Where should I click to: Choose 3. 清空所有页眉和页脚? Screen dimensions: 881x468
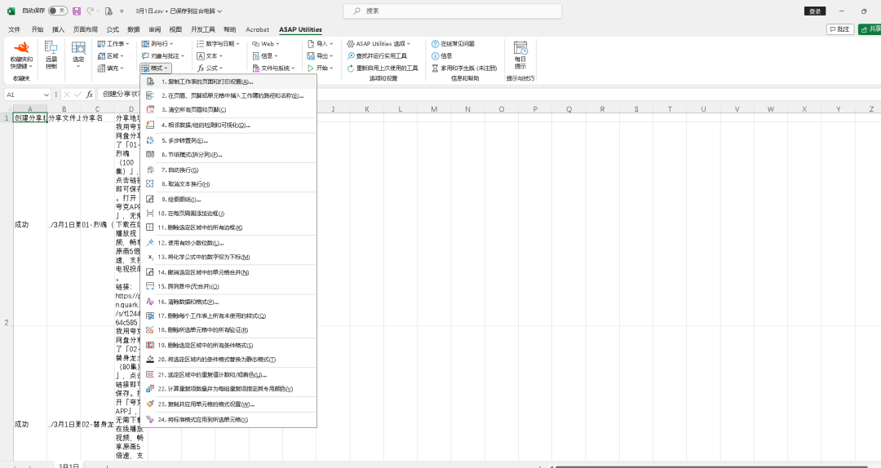pyautogui.click(x=228, y=109)
